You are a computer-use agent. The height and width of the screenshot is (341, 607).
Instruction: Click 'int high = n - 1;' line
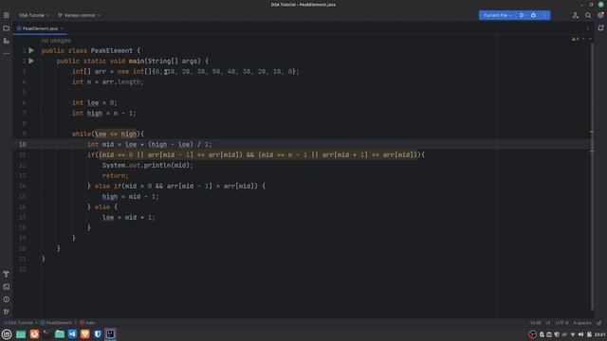click(x=104, y=114)
